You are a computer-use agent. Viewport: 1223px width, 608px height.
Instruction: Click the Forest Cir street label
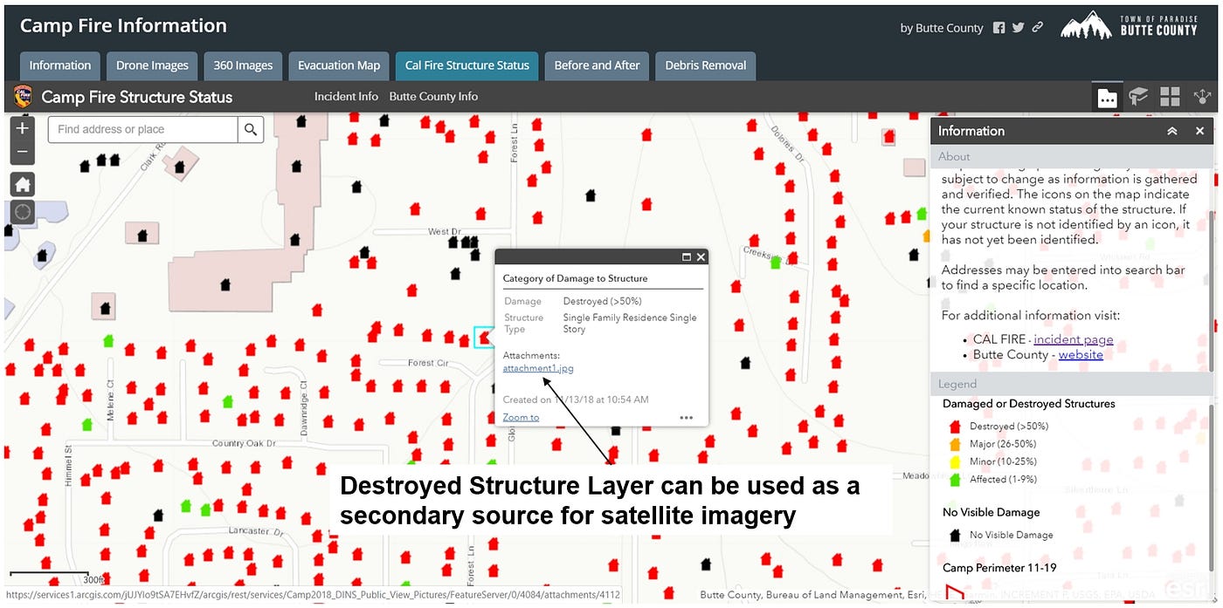pos(428,363)
